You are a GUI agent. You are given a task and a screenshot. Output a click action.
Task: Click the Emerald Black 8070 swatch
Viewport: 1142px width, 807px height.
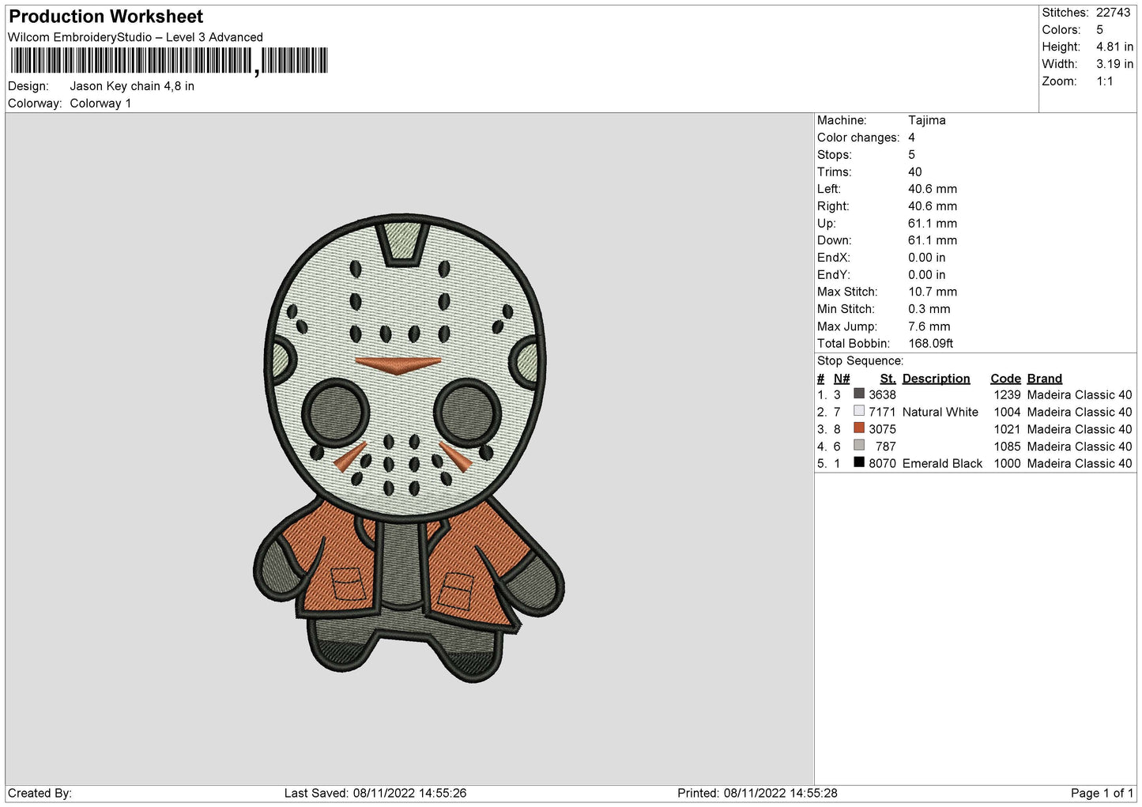tap(859, 462)
